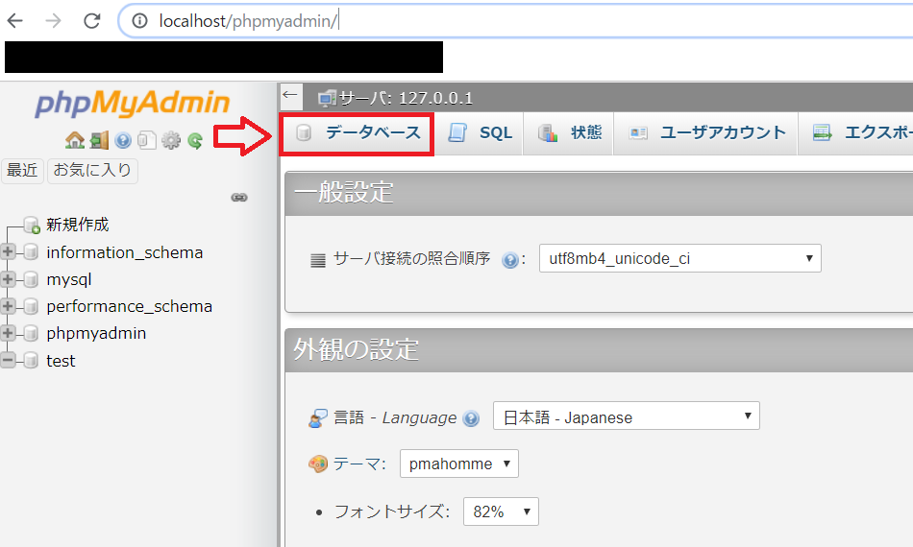
Task: Select test database in tree
Action: click(61, 361)
